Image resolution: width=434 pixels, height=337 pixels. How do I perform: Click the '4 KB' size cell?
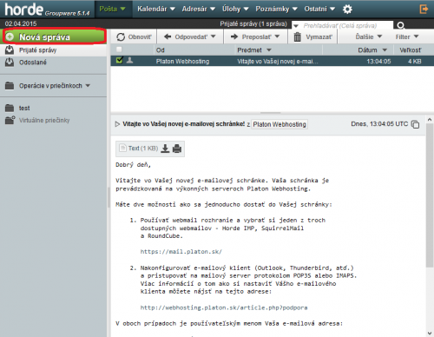pyautogui.click(x=414, y=62)
